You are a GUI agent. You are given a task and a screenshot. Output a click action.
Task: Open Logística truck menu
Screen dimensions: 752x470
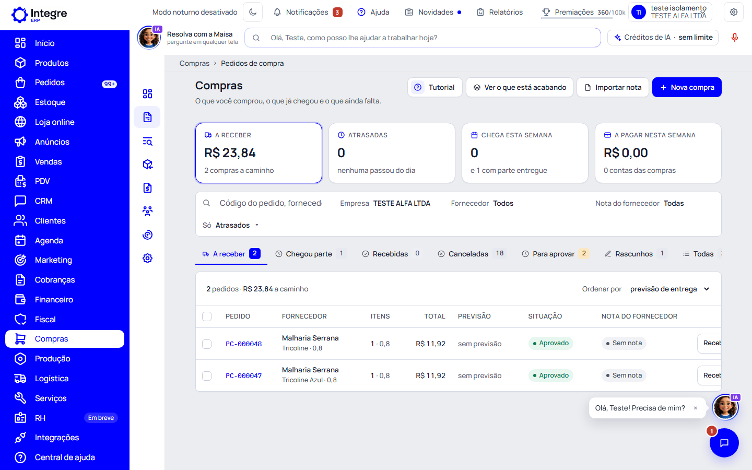pos(65,379)
